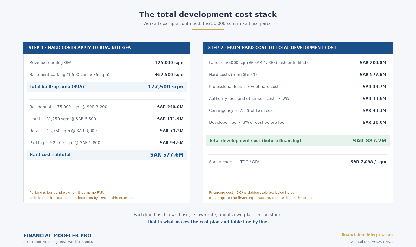Click the note "Parking is built and paid for"
This screenshot has height=247, width=416.
(x=67, y=193)
